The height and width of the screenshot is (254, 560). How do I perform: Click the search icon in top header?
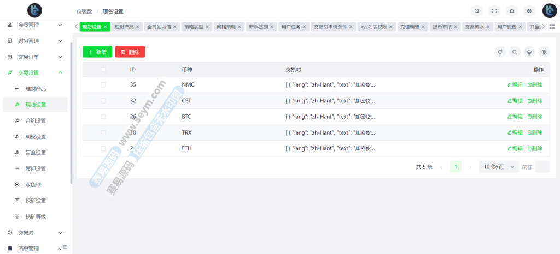[477, 11]
